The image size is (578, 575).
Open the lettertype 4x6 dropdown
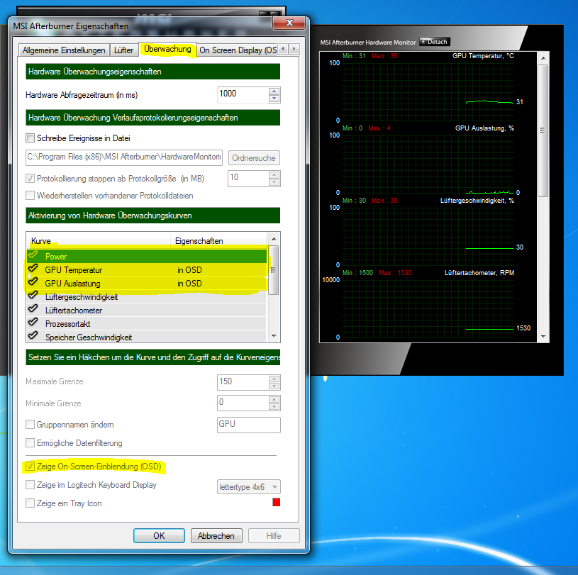(249, 487)
